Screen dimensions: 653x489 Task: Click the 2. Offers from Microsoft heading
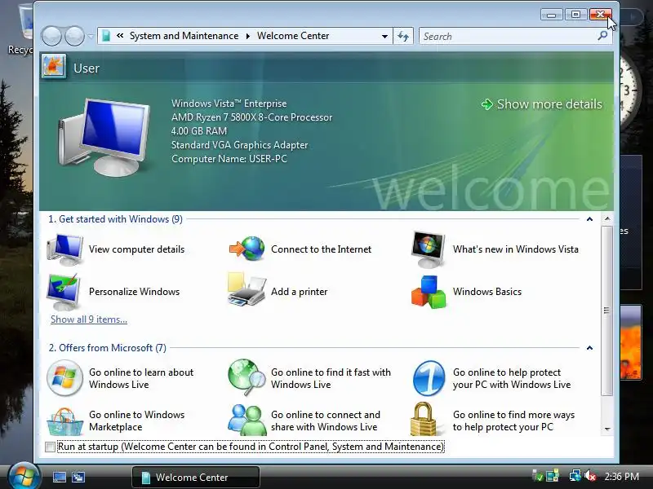click(108, 348)
